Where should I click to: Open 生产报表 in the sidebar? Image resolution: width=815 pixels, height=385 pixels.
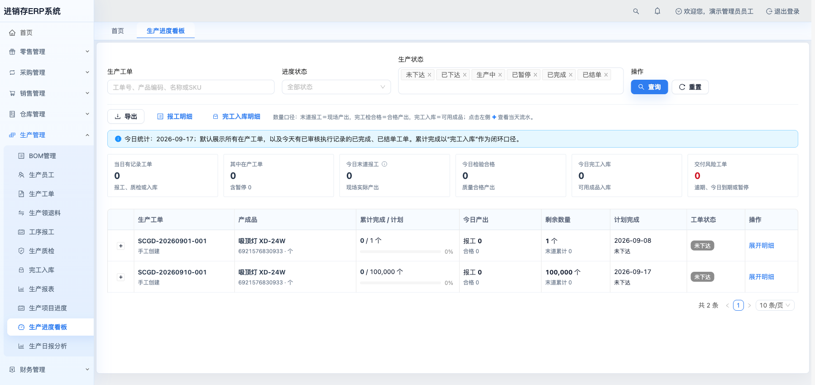[51, 289]
